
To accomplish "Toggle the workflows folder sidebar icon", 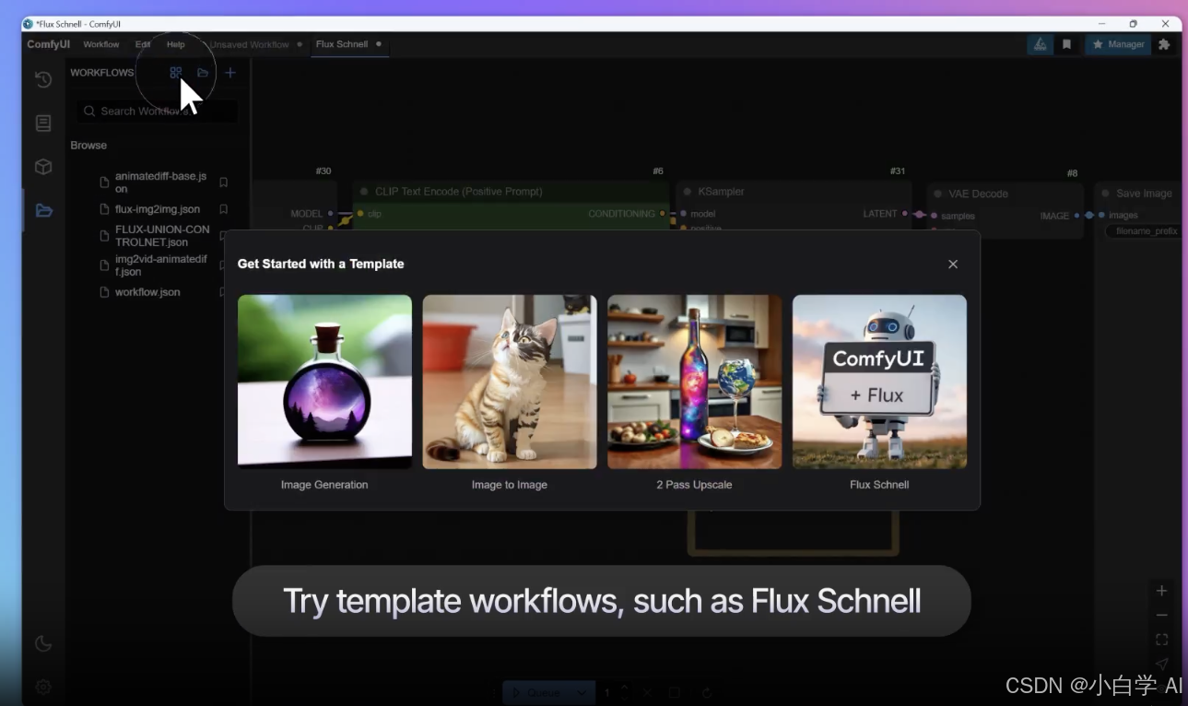I will pos(43,210).
